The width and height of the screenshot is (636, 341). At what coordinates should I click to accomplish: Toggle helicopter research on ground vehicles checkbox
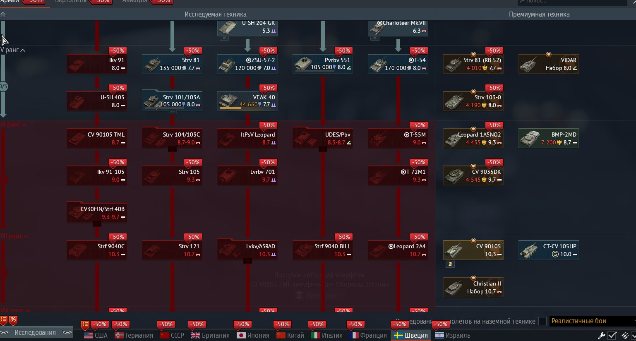[542, 321]
